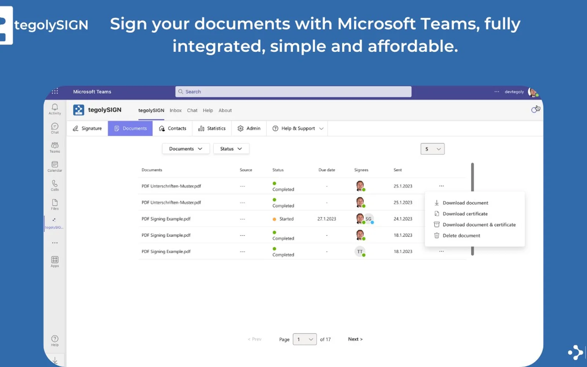Open row options for last Signing Example.pdf

coord(441,251)
